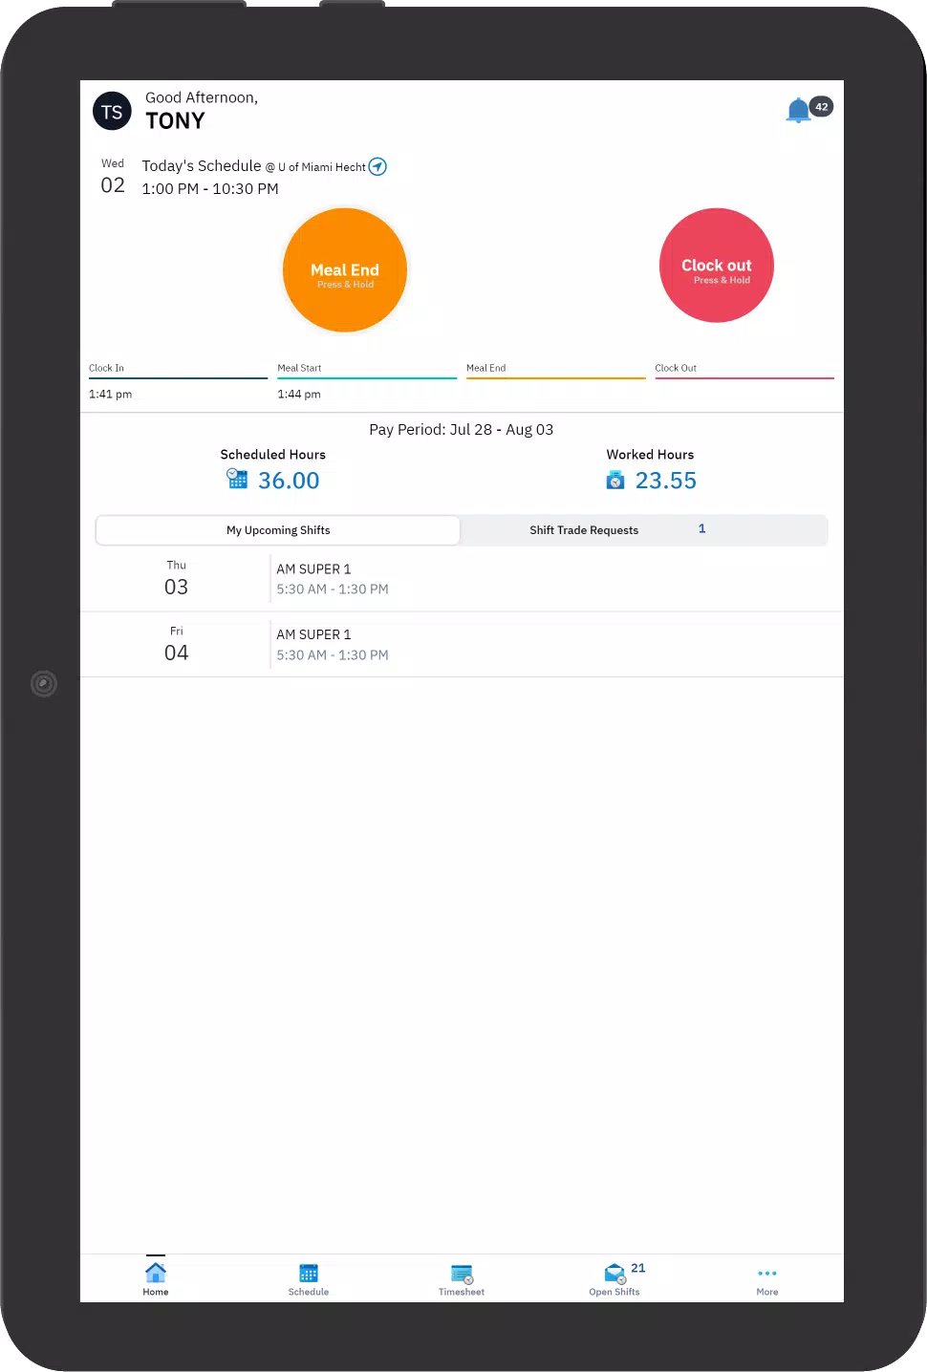Screen dimensions: 927x1372
Task: Click the Scheduled Hours calendar icon
Action: click(x=237, y=479)
